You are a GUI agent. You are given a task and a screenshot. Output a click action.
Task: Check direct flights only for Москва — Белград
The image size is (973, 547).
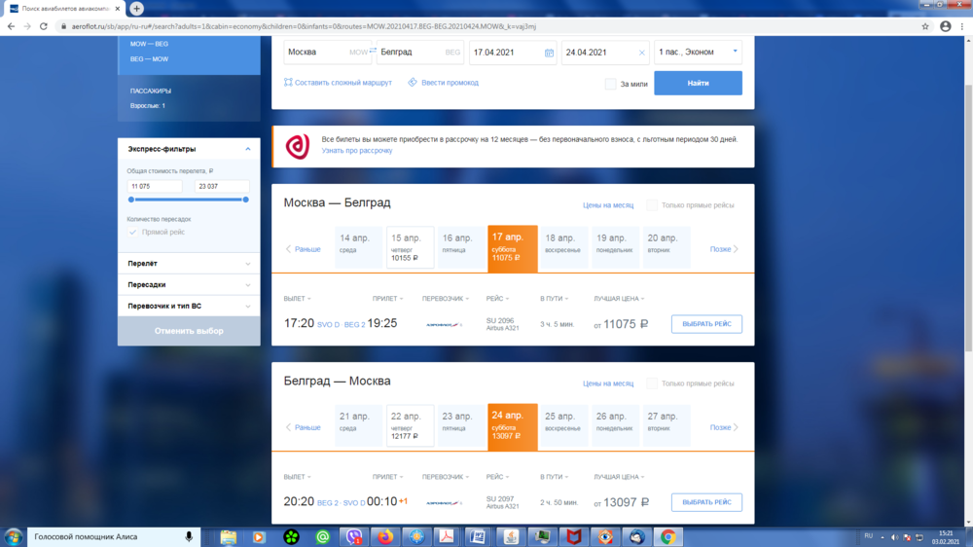652,205
